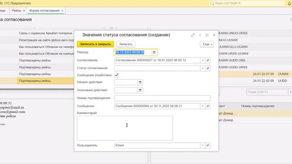Copy link to dialog via chain icon

pyautogui.click(x=193, y=35)
